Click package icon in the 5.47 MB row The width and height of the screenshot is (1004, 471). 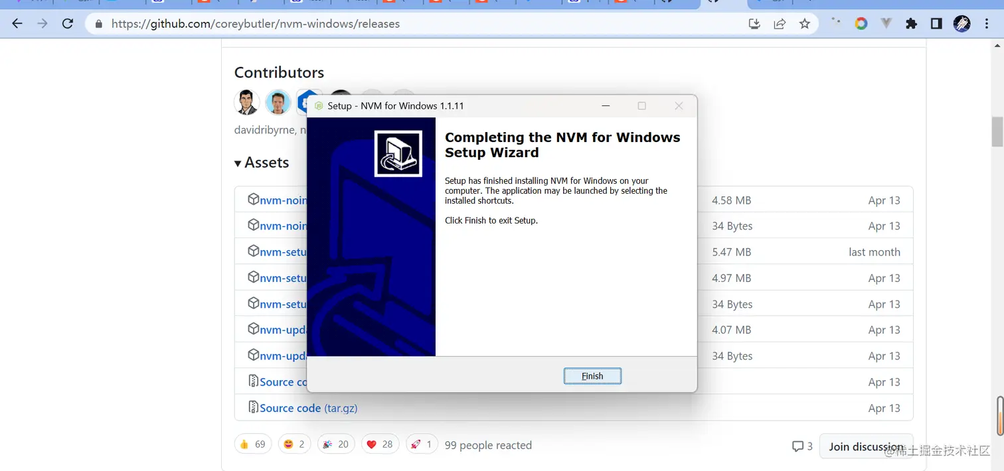(x=253, y=251)
